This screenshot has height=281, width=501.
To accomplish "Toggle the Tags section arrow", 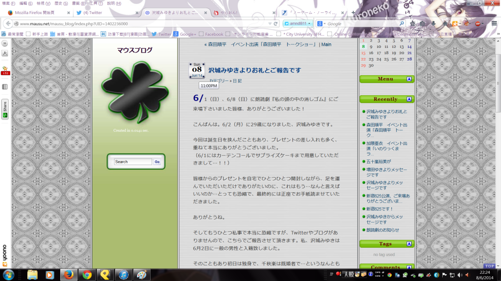I will (x=409, y=244).
